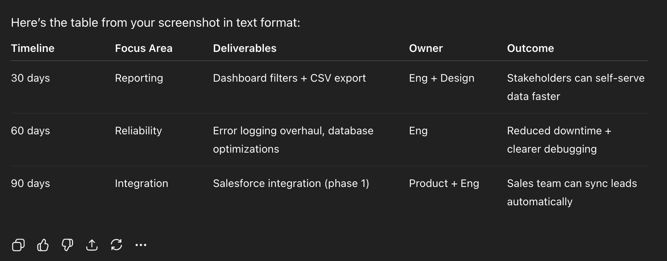
Task: Click the 30 days timeline cell
Action: [x=30, y=78]
